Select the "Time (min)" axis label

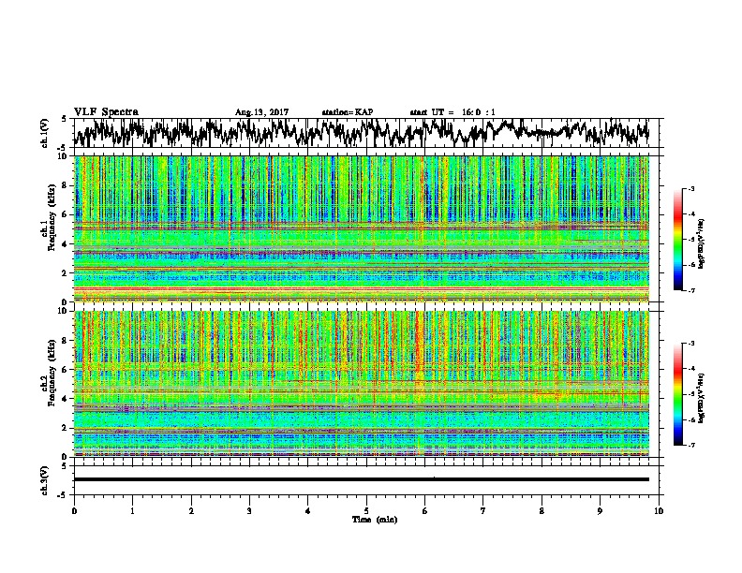375,520
